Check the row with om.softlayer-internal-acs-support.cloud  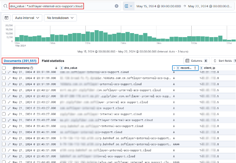point(4,90)
